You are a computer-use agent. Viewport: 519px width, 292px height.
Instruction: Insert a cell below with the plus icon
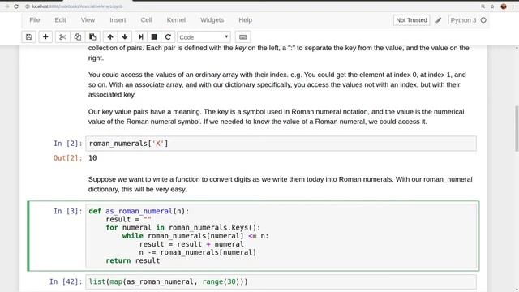tap(45, 37)
